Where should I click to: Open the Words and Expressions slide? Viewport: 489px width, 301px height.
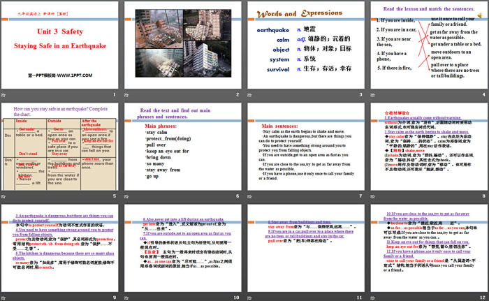(305, 48)
